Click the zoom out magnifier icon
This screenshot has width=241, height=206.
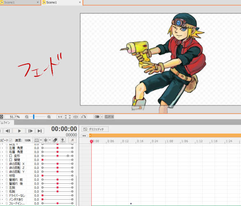click(x=27, y=117)
